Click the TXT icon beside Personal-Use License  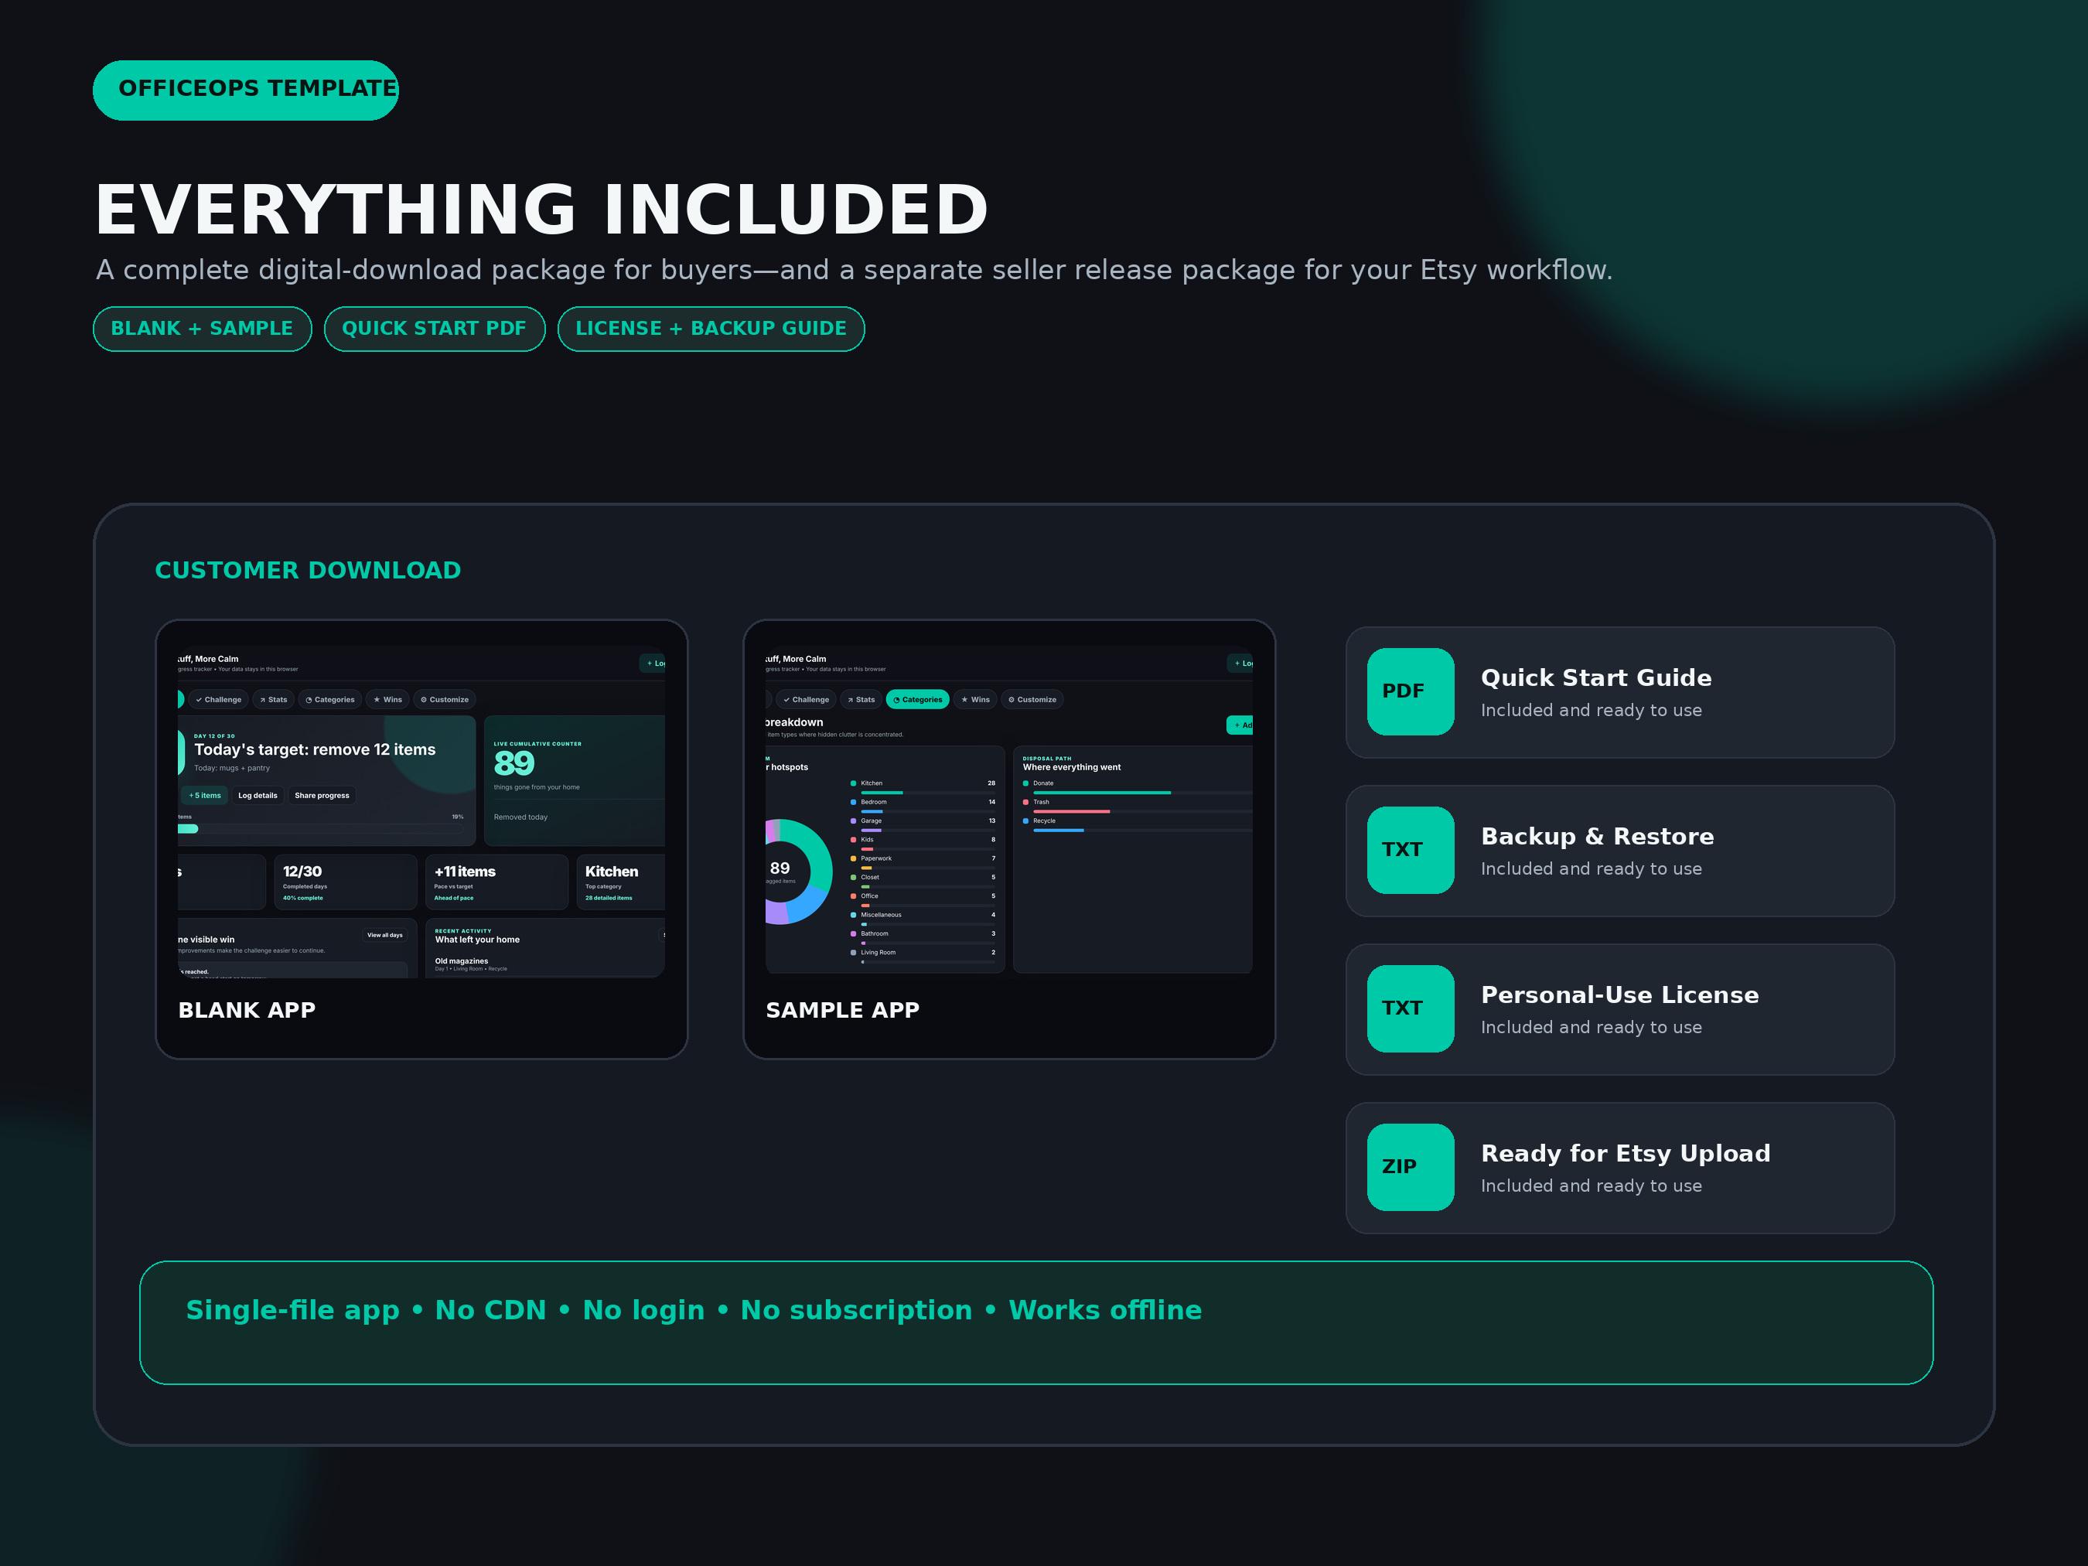(x=1411, y=1008)
